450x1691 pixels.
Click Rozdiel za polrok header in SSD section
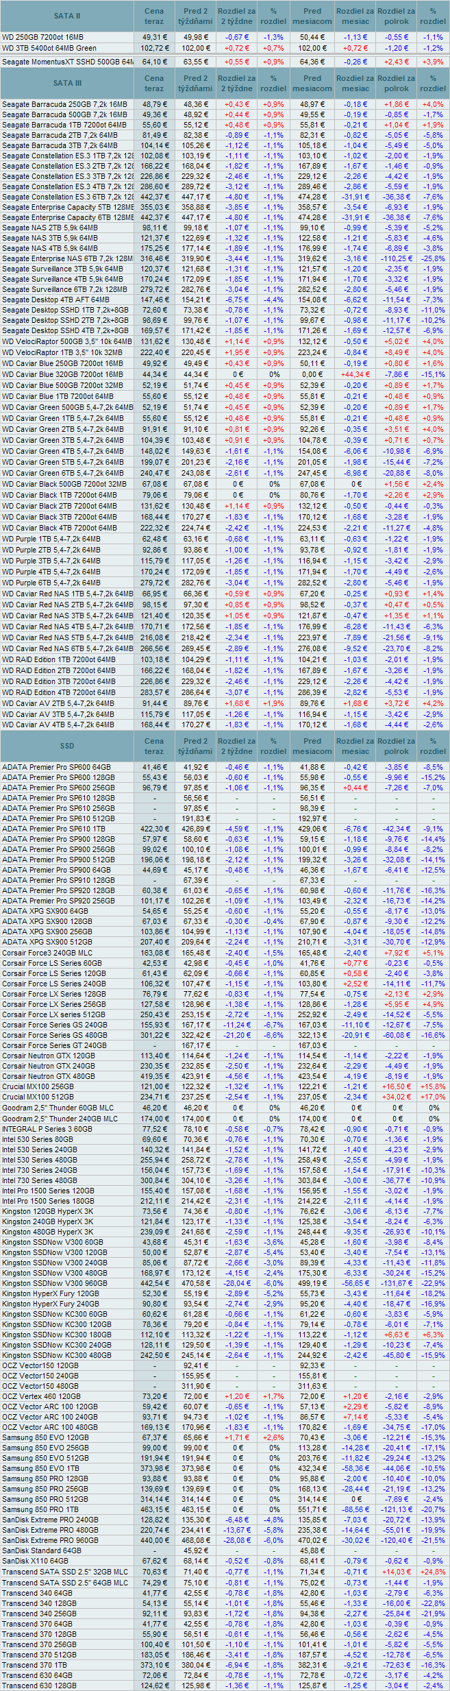396,746
